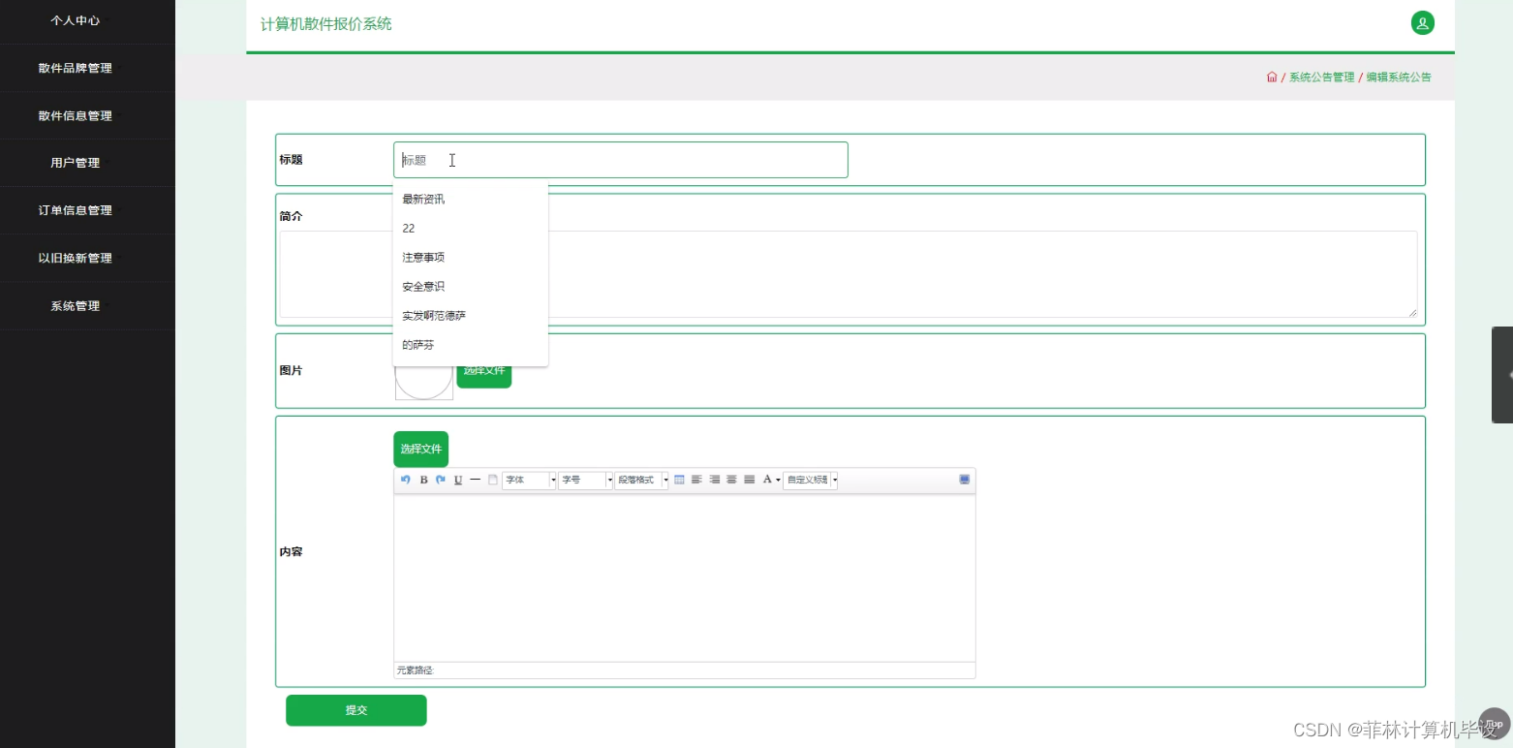Open the text color dropdown in the editor
This screenshot has height=748, width=1513.
772,480
